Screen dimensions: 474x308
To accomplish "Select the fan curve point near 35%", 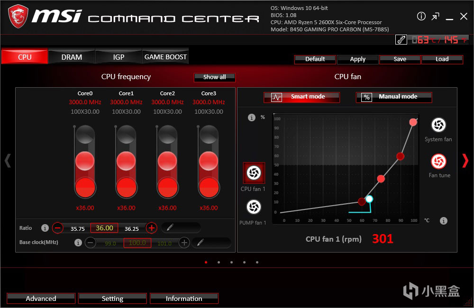I will pyautogui.click(x=381, y=179).
